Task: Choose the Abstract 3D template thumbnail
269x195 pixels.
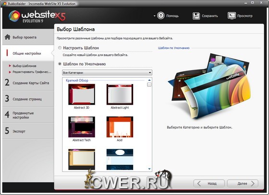Action: click(82, 94)
